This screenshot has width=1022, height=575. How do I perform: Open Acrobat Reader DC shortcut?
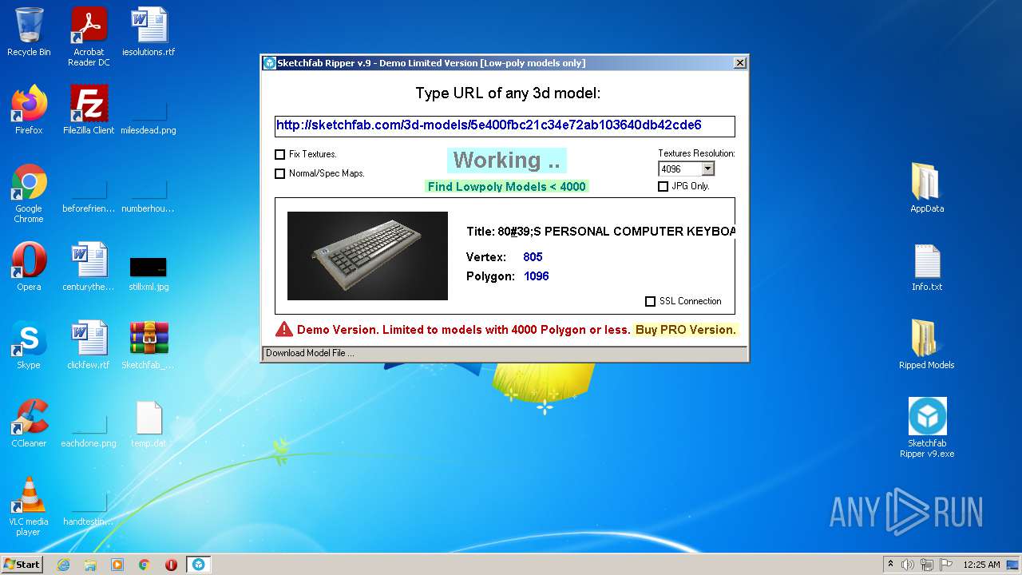(x=89, y=37)
